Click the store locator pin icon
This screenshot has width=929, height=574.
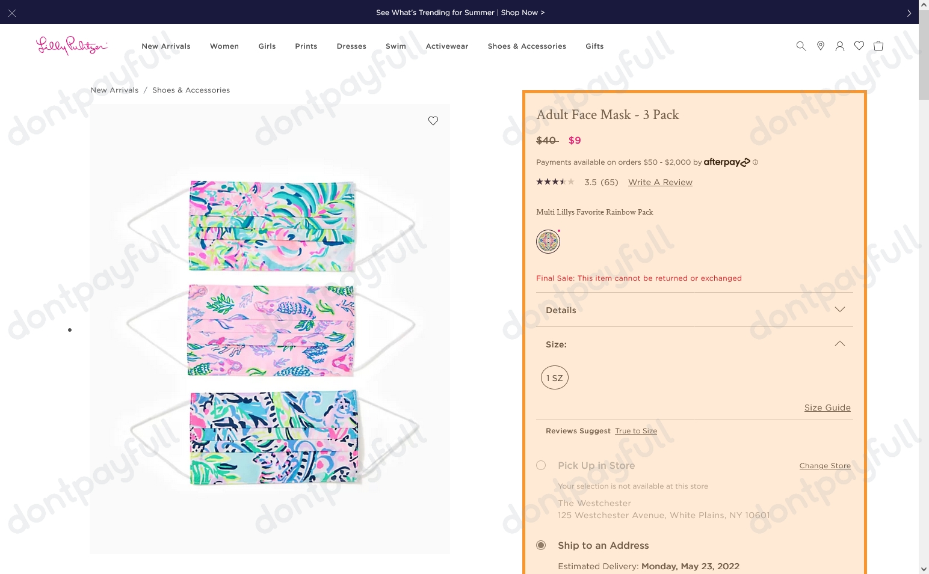click(820, 46)
